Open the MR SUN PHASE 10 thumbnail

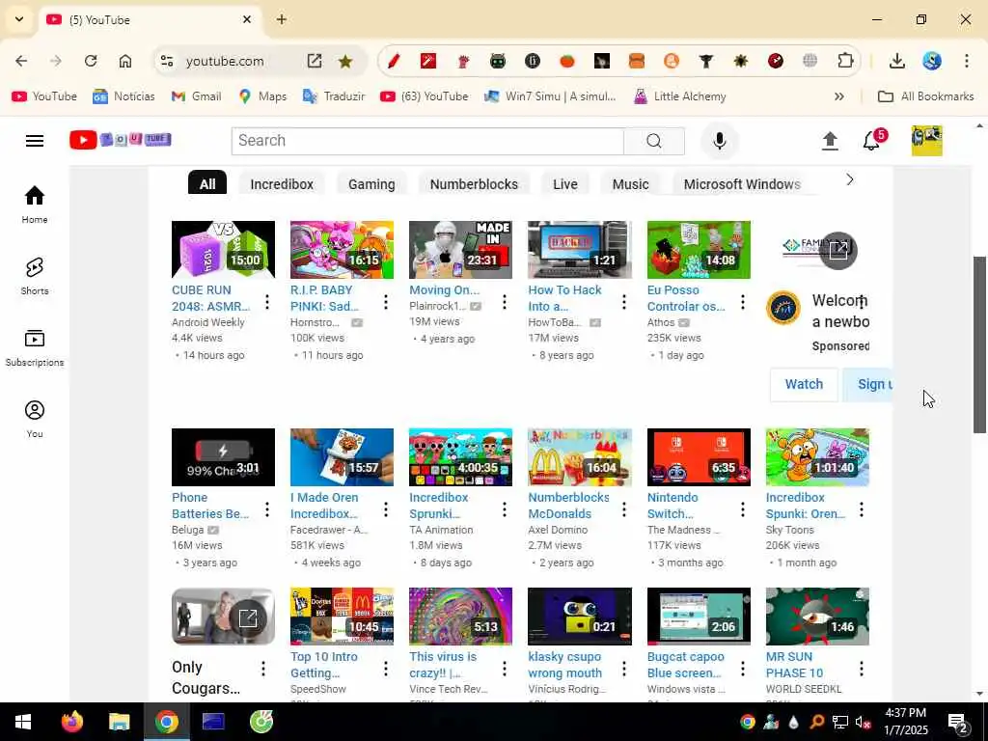coord(817,617)
